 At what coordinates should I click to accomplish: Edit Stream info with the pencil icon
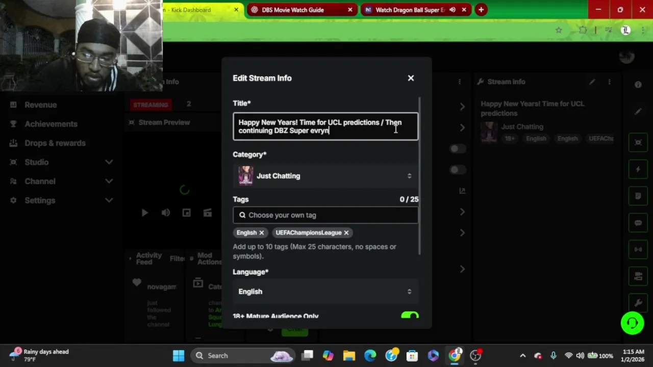(592, 82)
